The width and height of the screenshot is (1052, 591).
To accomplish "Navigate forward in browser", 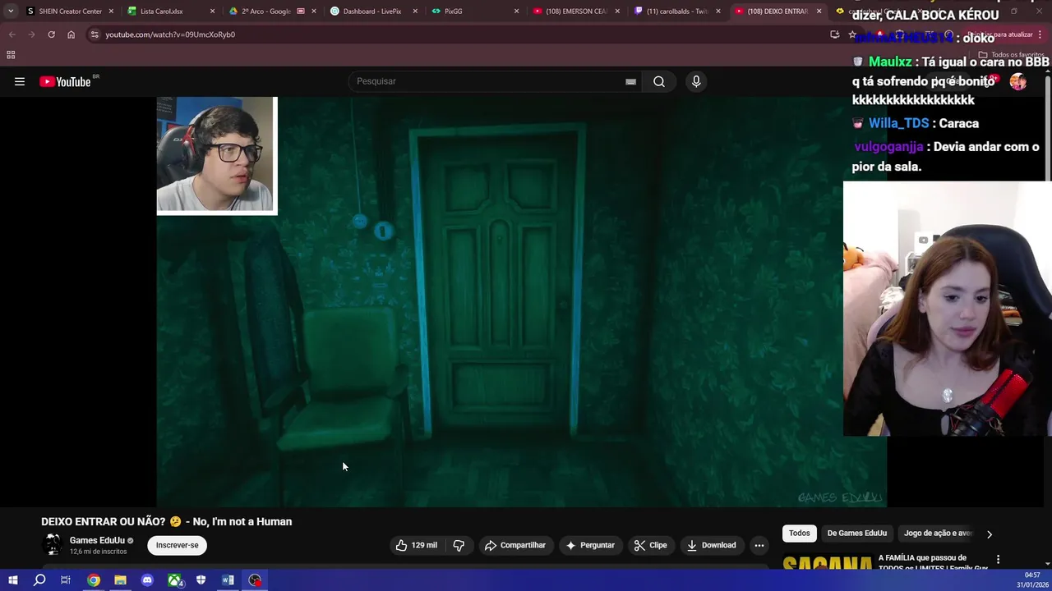I will point(31,34).
